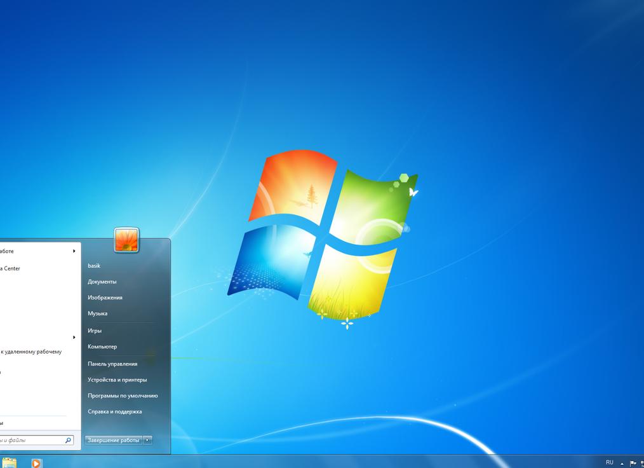
Task: Open Документы from the Start menu
Action: click(103, 281)
